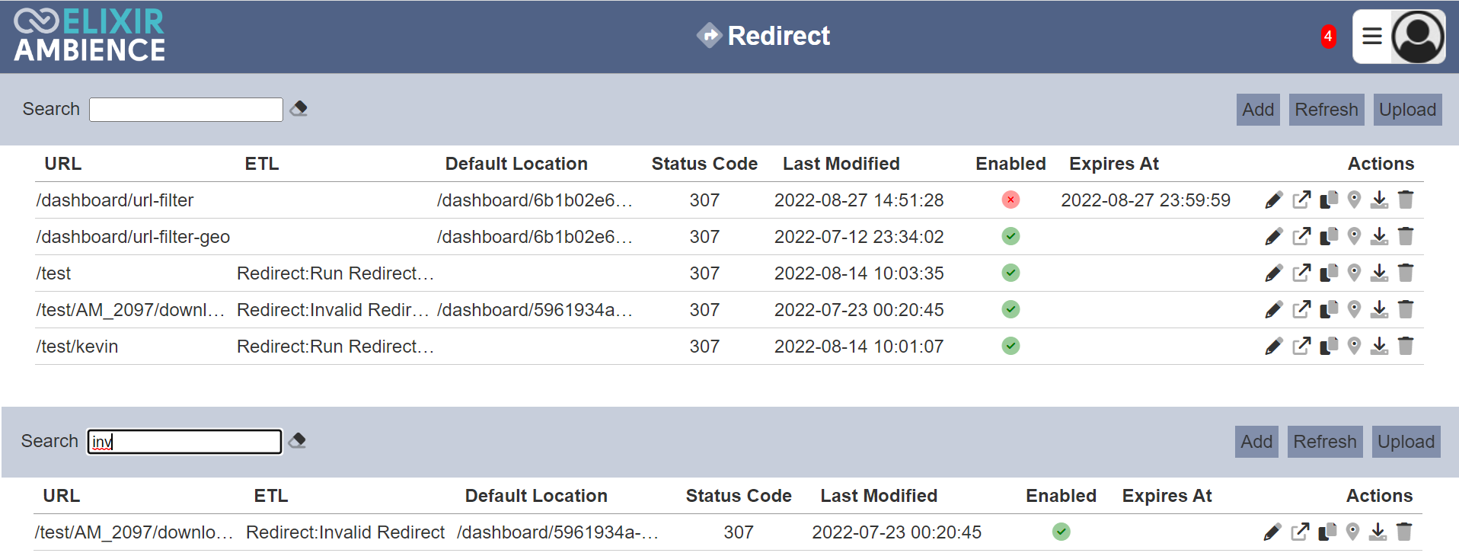Click Refresh button in the 'inv' search bar
This screenshot has width=1459, height=556.
pyautogui.click(x=1325, y=442)
